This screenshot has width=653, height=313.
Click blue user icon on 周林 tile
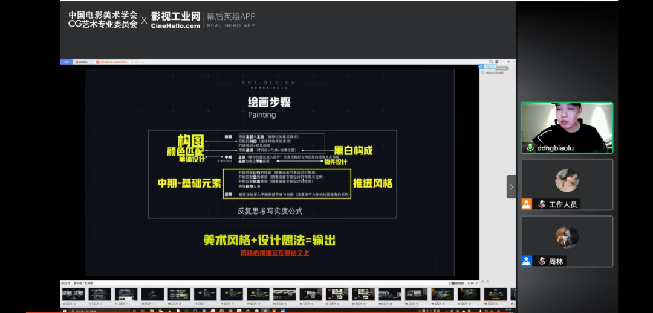(x=527, y=261)
